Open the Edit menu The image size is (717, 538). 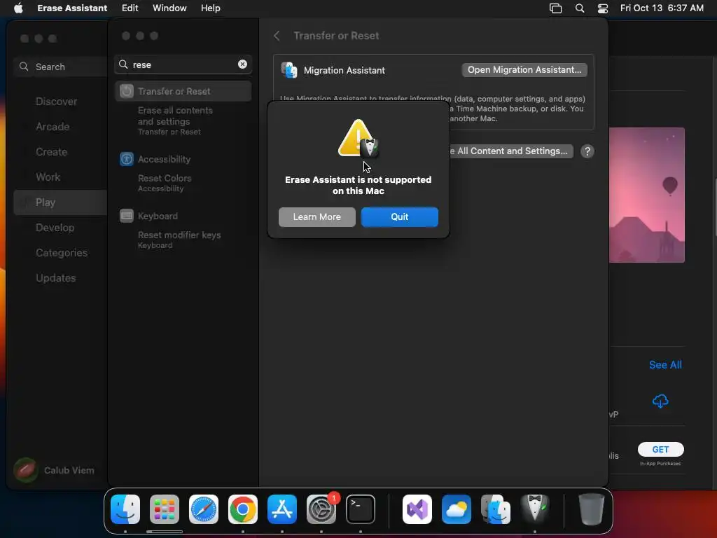pyautogui.click(x=130, y=8)
